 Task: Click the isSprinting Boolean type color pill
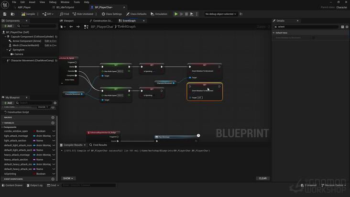pos(34,174)
